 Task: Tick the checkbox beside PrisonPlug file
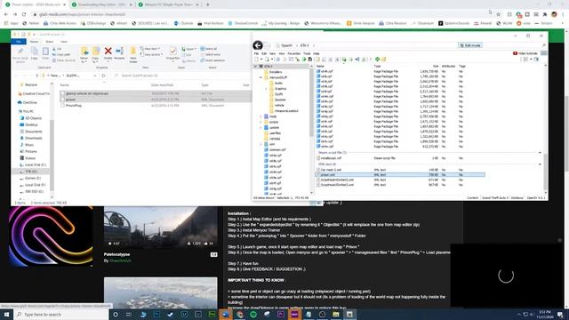click(x=62, y=105)
